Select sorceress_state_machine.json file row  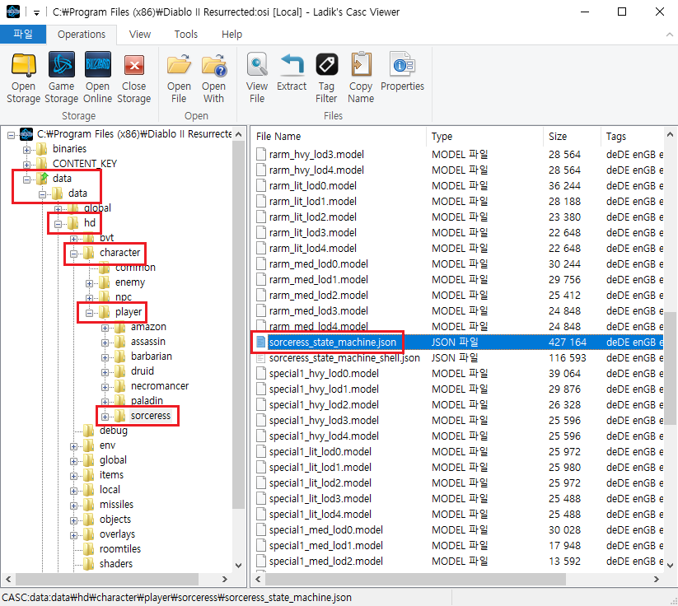pos(457,343)
